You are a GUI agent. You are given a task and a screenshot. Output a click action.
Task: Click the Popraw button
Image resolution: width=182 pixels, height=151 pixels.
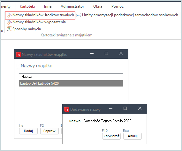(49, 131)
